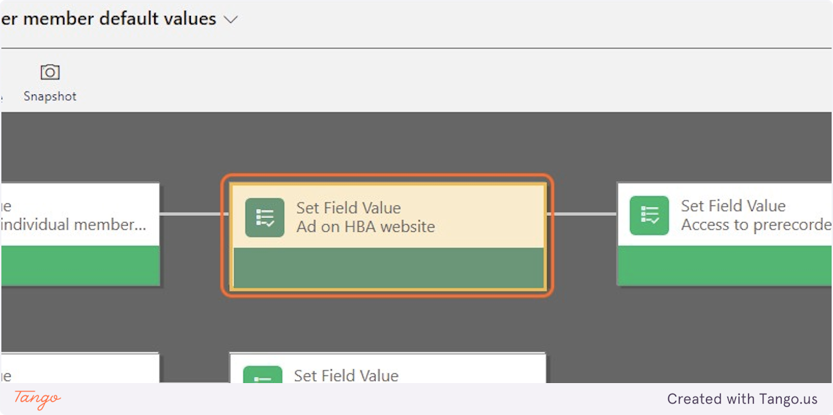
Task: Open the Set Field Value 'Access to prerecorde' card
Action: 725,234
